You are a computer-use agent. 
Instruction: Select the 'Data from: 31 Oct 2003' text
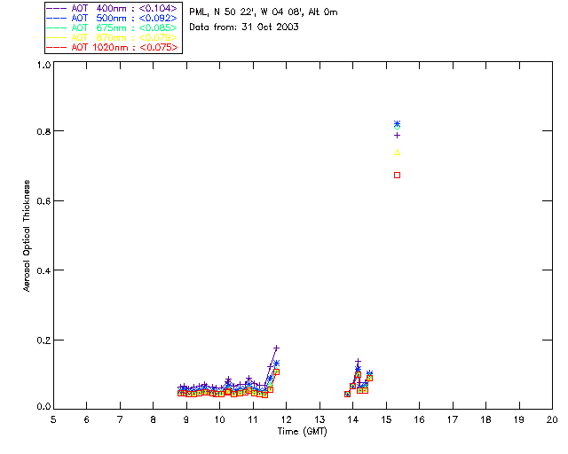(x=244, y=27)
